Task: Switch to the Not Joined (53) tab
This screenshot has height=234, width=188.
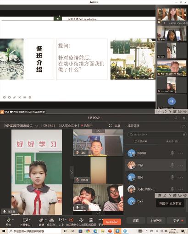Action: [x=172, y=141]
